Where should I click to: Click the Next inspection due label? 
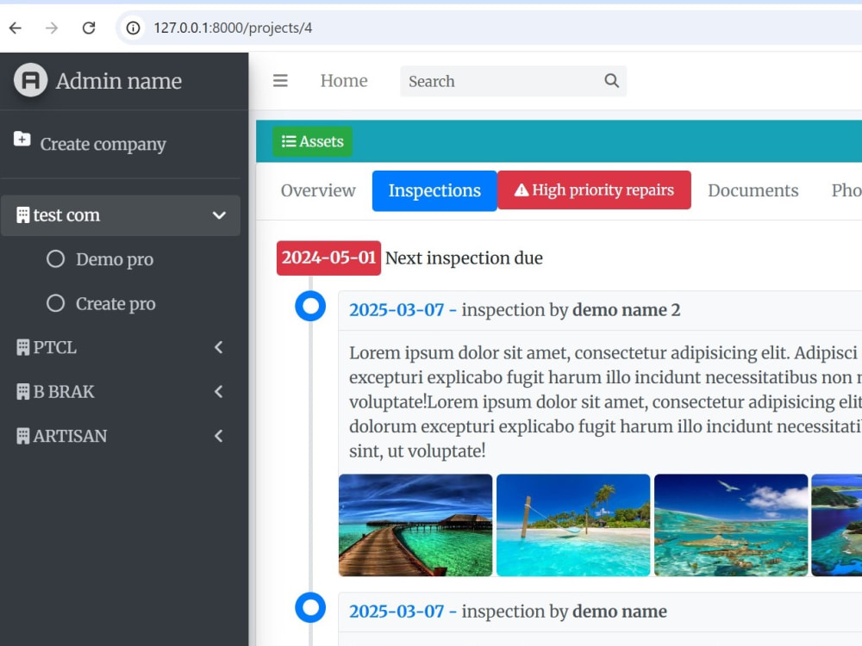click(464, 258)
